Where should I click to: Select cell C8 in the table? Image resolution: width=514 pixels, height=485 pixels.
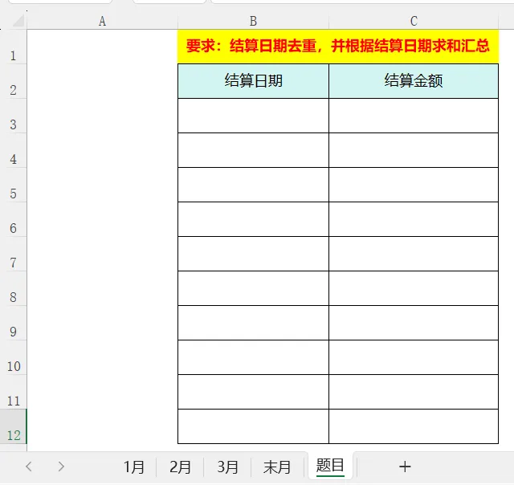(x=414, y=288)
